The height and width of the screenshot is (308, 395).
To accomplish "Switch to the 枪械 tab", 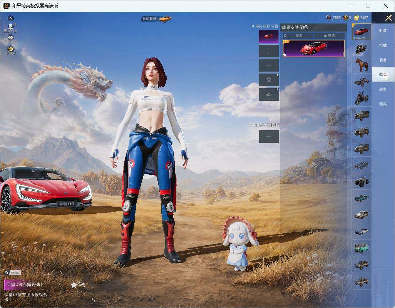I will point(383,45).
